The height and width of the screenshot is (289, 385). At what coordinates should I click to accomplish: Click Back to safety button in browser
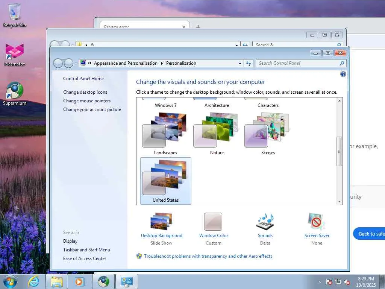pos(369,234)
